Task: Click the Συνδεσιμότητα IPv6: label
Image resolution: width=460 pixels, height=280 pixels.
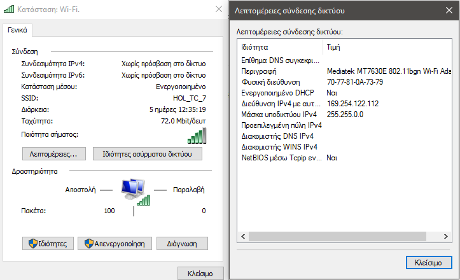Action: pos(53,75)
